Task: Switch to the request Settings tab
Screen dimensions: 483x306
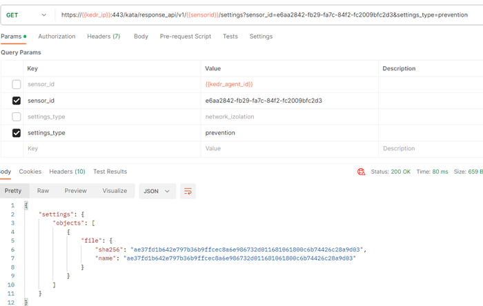Action: coord(261,37)
